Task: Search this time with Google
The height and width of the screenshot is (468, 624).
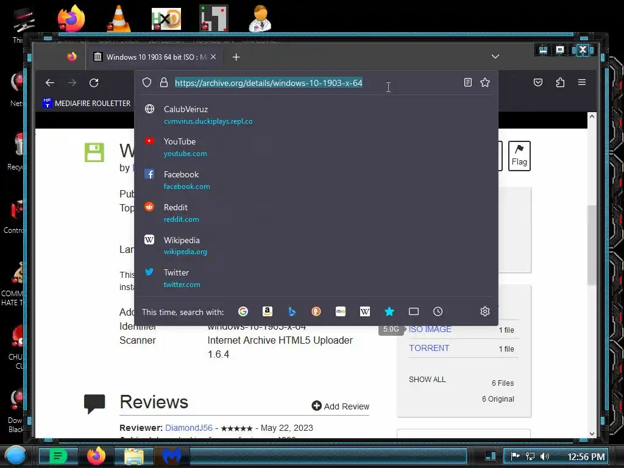Action: click(x=243, y=311)
